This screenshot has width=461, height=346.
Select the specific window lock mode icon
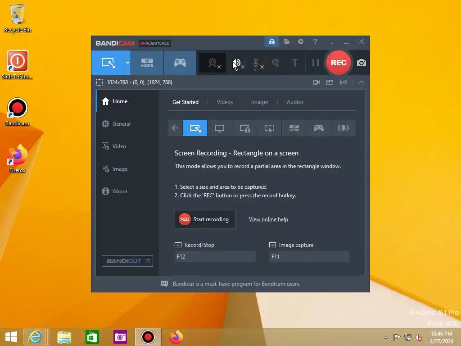point(244,128)
